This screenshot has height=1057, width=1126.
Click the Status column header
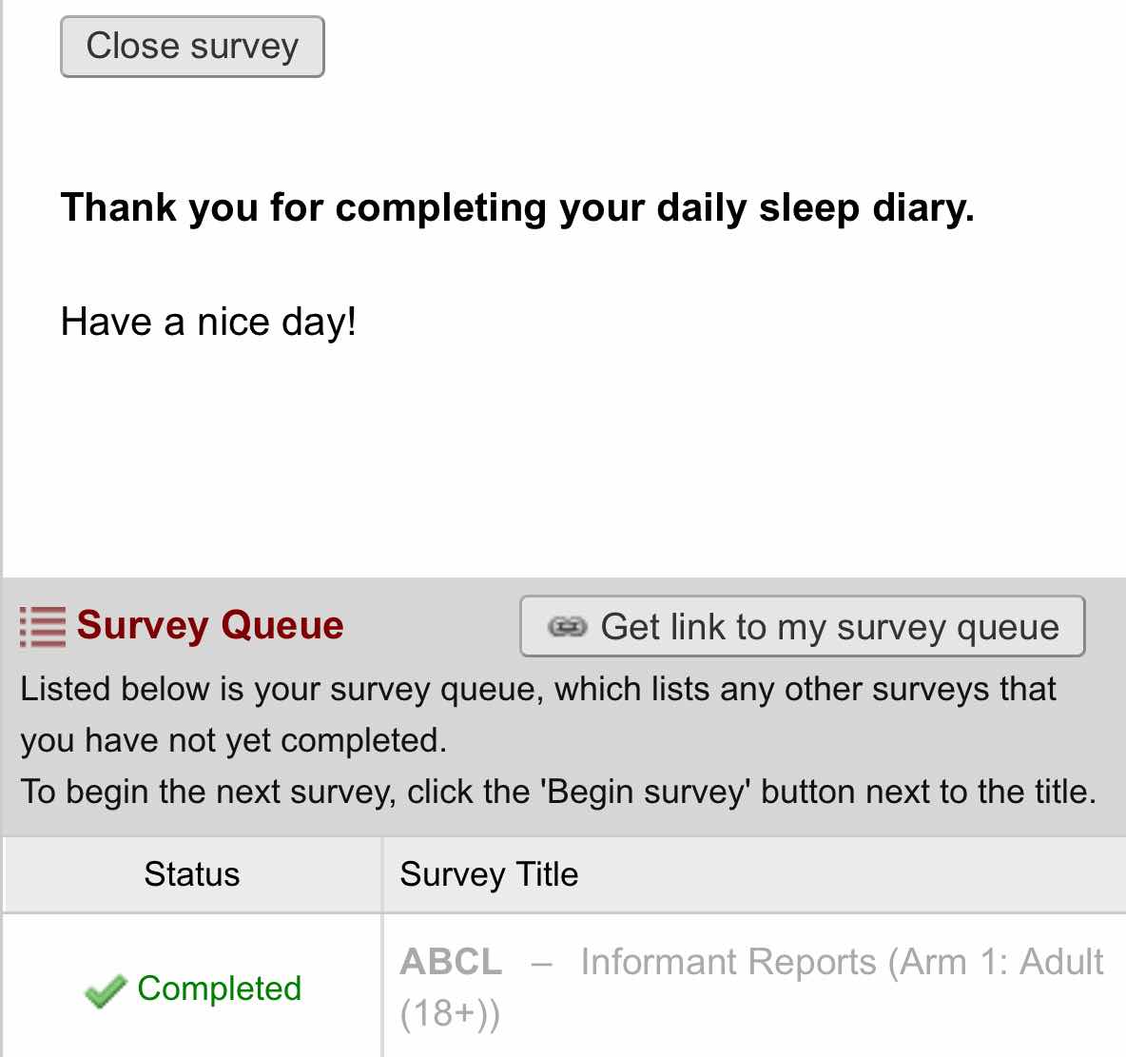coord(192,874)
